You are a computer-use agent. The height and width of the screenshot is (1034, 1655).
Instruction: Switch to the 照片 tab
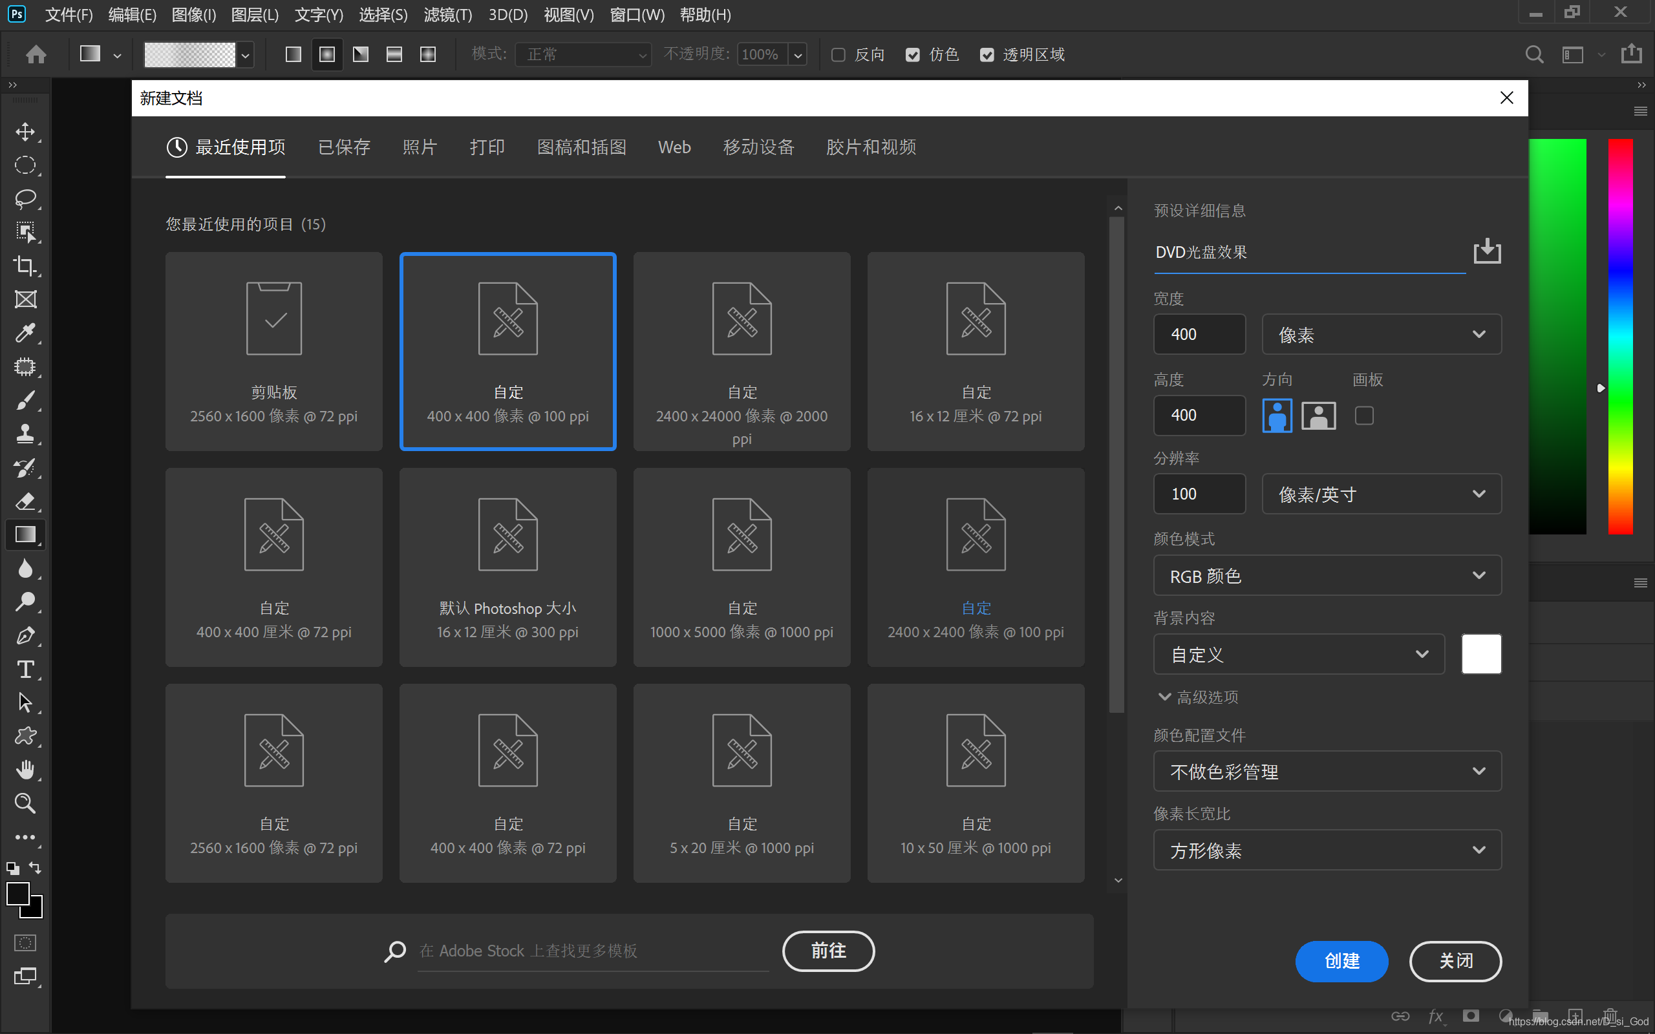(x=420, y=147)
